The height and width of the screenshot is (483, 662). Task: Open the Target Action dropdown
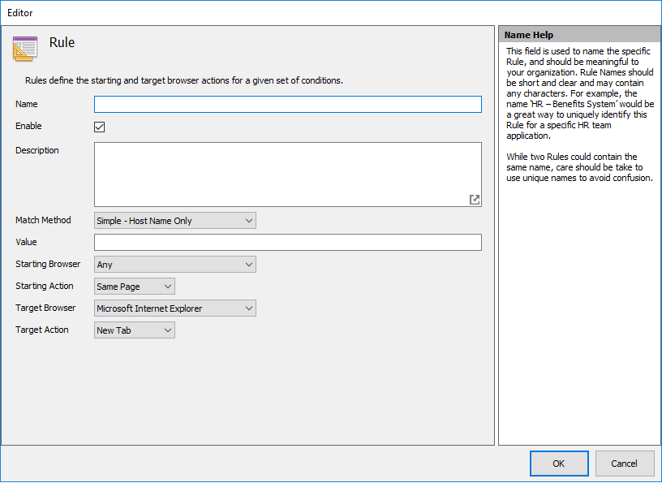click(x=134, y=330)
